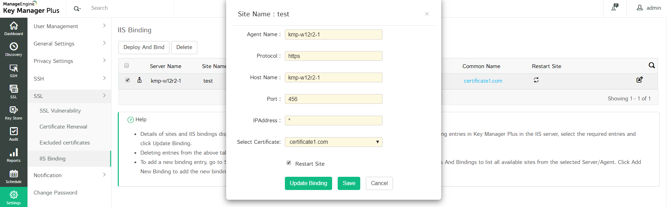The width and height of the screenshot is (667, 207).
Task: Expand the User Management menu
Action: 69,26
